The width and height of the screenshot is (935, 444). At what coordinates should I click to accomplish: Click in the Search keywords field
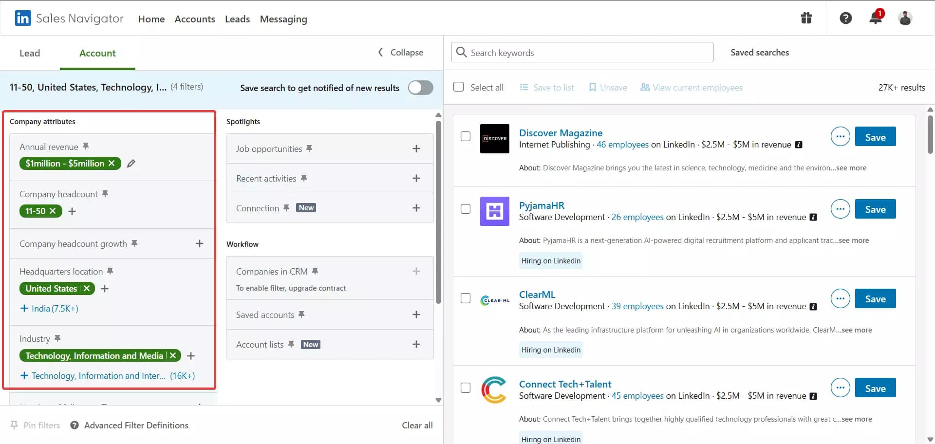584,53
